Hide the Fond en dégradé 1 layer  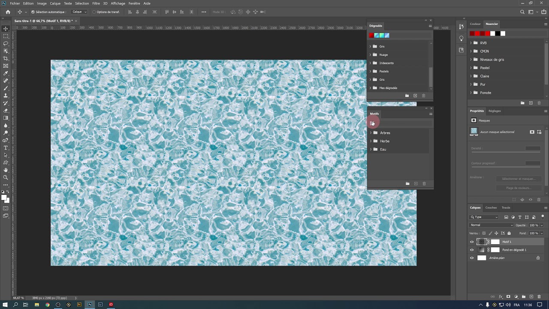pos(472,250)
